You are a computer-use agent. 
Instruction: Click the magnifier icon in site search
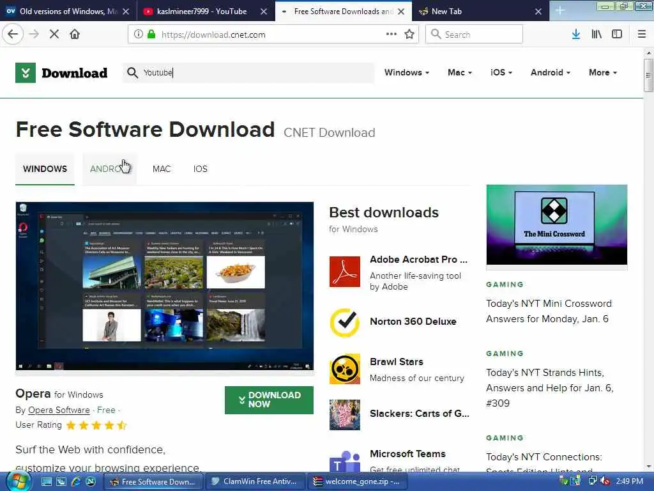click(132, 73)
